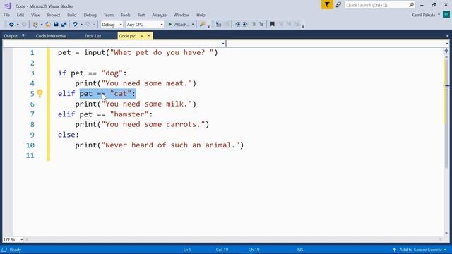Toggle the pin on the Output tab
Screen dimensions: 452x254
(23, 36)
